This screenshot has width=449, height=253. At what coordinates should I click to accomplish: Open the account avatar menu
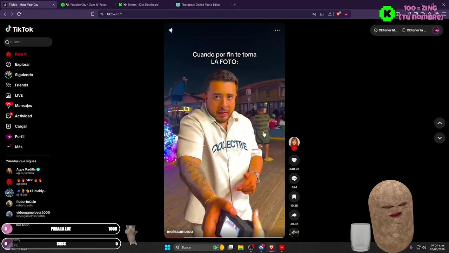(436, 30)
